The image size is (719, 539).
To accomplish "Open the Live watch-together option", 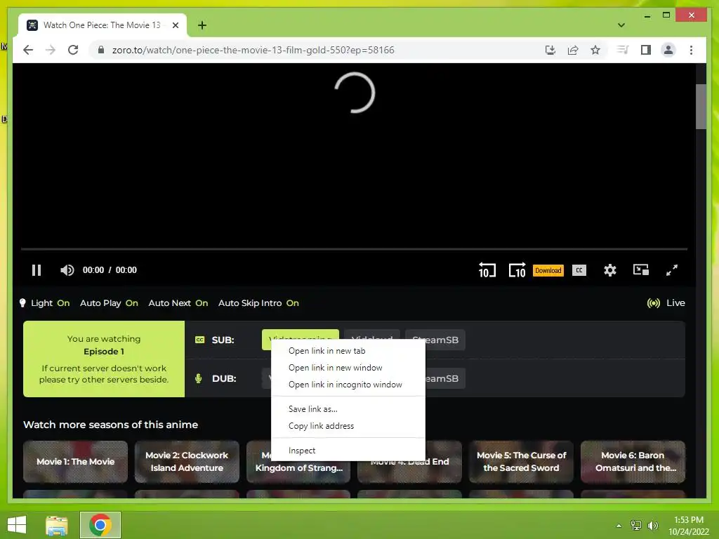I will point(666,303).
